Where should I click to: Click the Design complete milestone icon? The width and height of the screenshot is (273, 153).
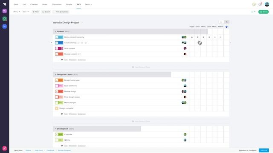[x=57, y=108]
